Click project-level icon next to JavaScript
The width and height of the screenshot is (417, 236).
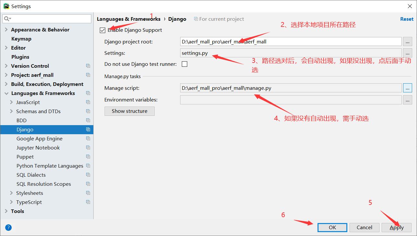click(88, 102)
